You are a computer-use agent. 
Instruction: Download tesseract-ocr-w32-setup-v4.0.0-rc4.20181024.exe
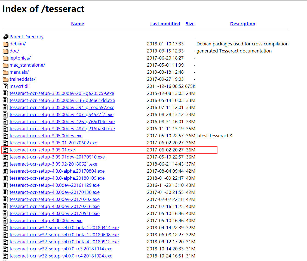pyautogui.click(x=61, y=256)
